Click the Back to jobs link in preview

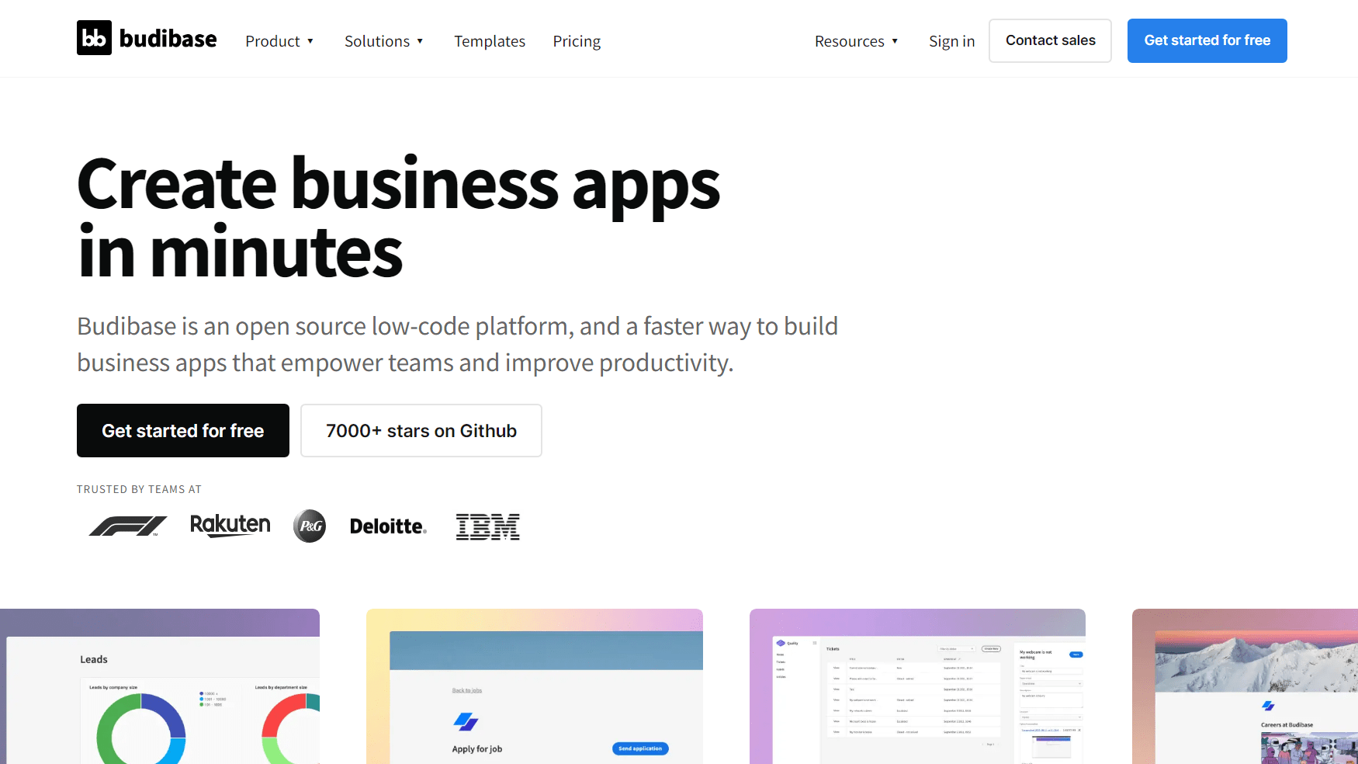(x=467, y=690)
